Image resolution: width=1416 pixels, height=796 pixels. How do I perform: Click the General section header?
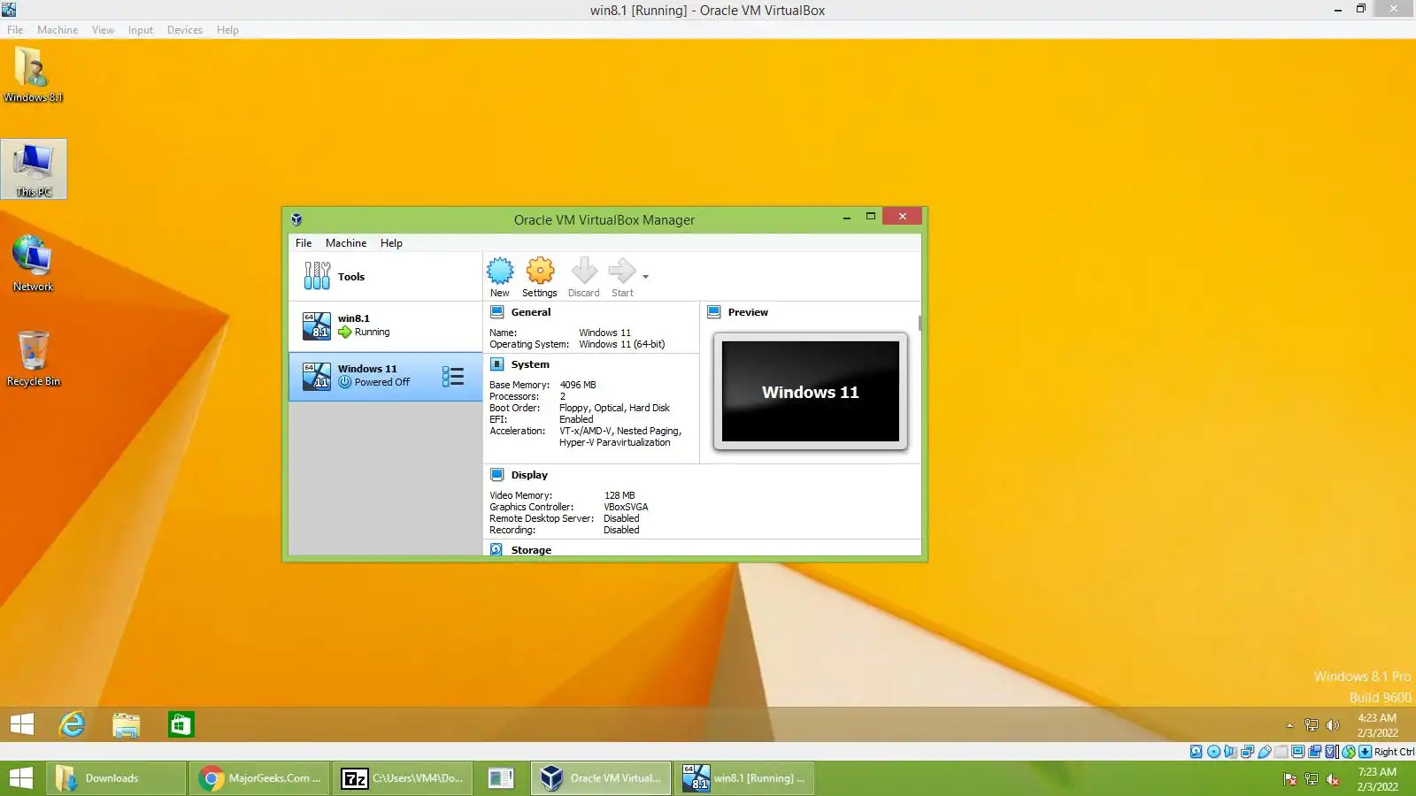coord(531,312)
